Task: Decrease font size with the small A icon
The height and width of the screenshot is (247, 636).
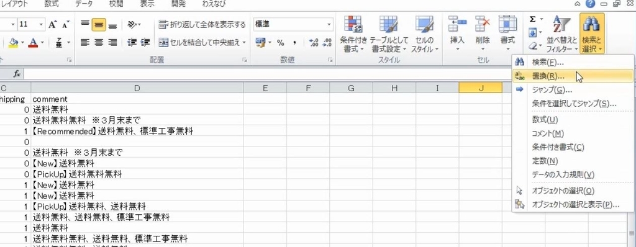Action: (65, 24)
